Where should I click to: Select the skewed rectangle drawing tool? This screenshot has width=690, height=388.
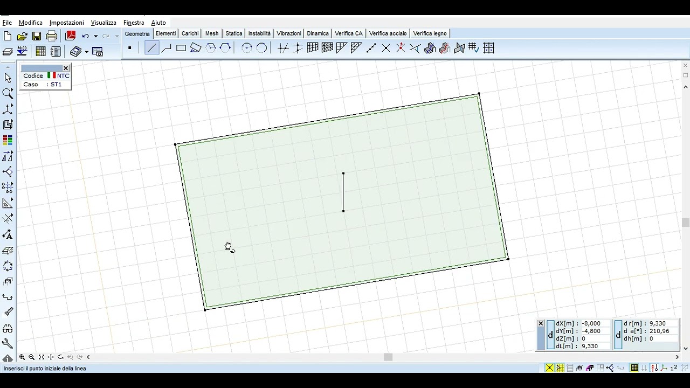coord(196,48)
